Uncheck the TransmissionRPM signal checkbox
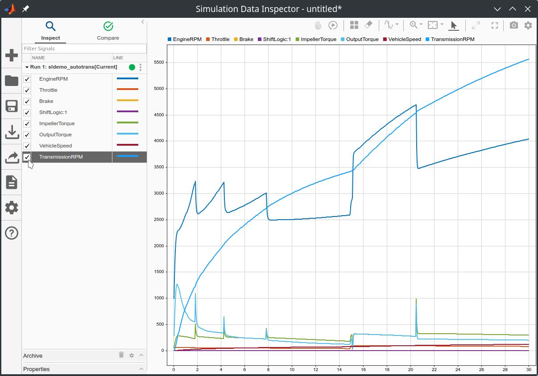The image size is (538, 376). [27, 157]
